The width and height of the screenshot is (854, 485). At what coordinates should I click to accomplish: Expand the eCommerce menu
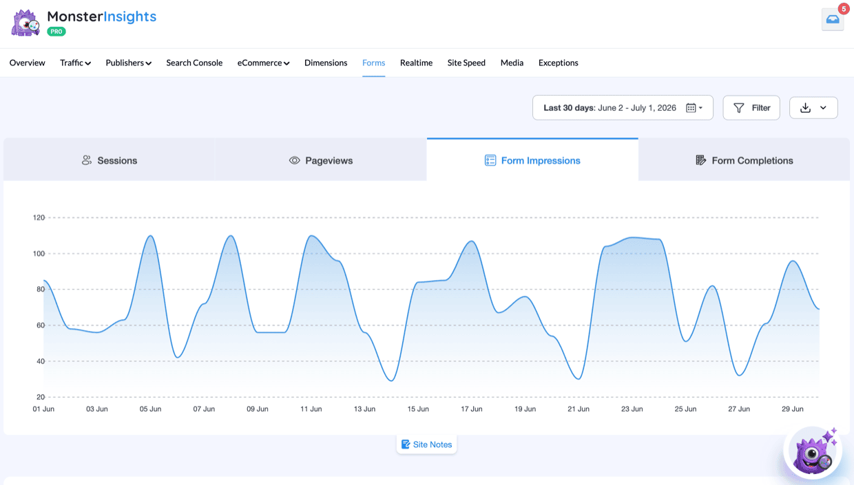[x=264, y=63]
